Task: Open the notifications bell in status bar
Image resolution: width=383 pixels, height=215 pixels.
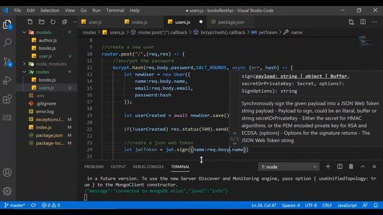Action: 376,205
